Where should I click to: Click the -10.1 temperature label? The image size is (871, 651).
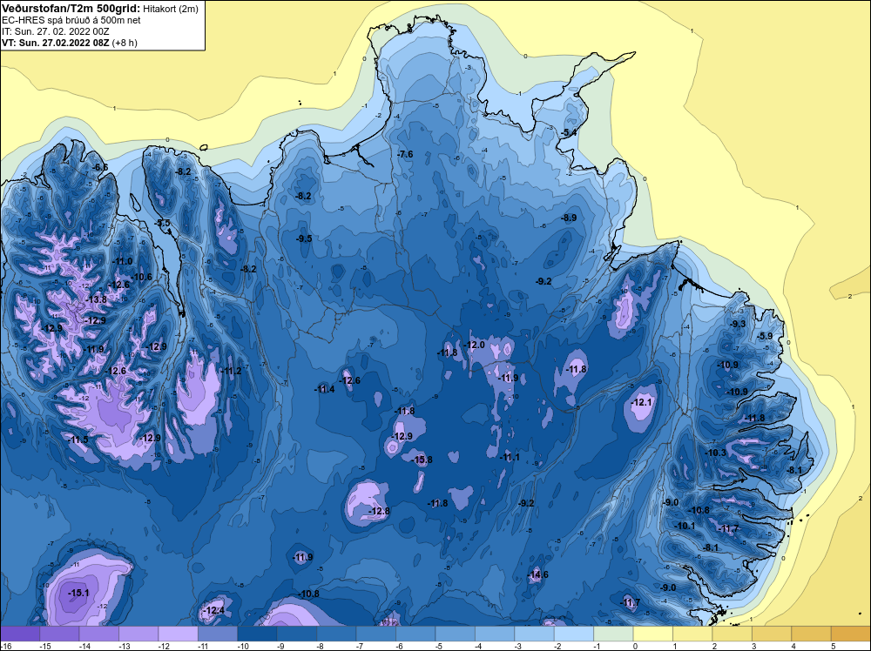tap(685, 526)
